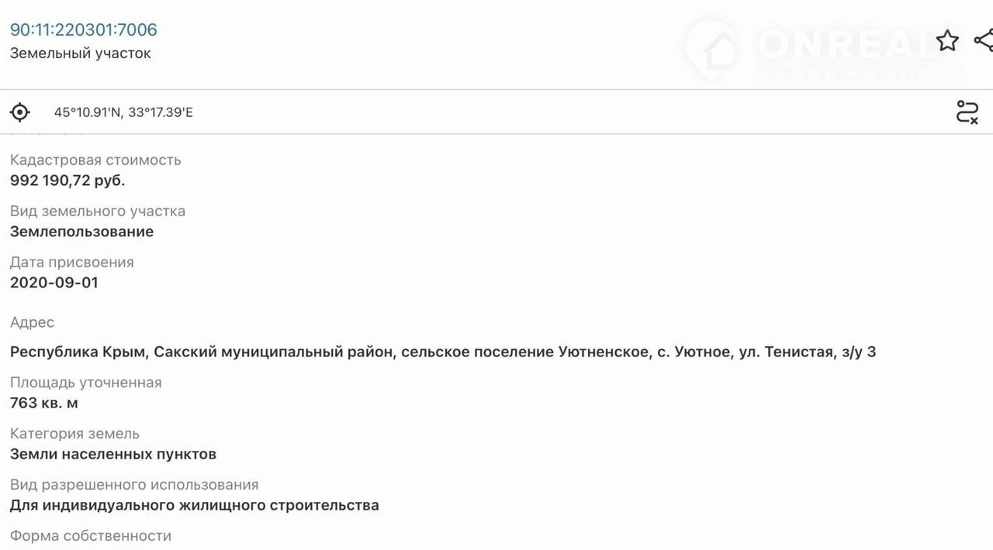Viewport: 993px width, 550px height.
Task: Click the "Землепользование" value
Action: coord(81,232)
